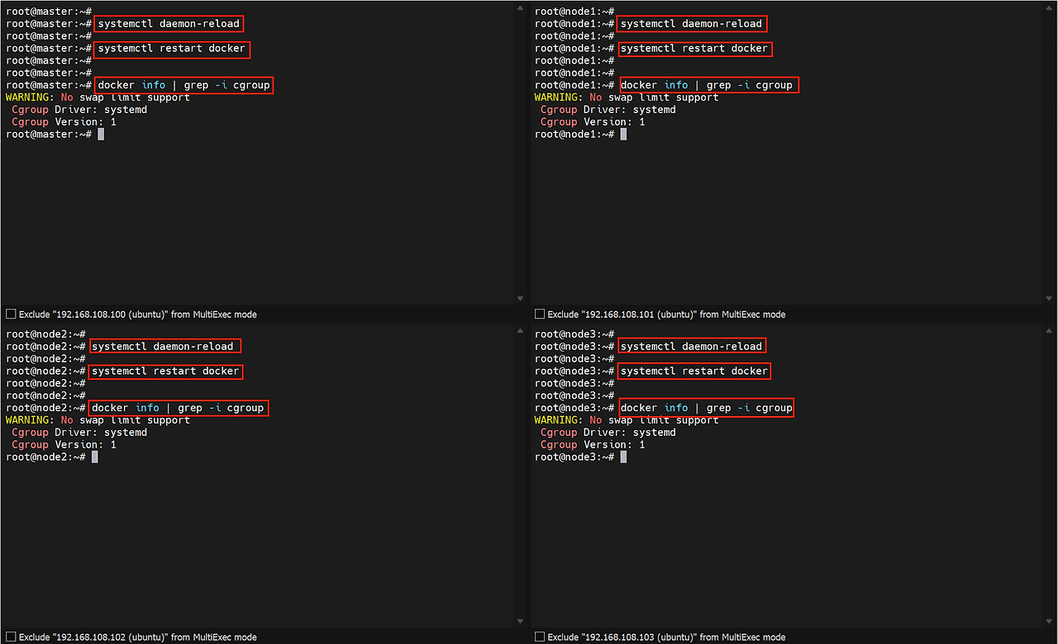
Task: Place cursor at node2 terminal's last prompt
Action: pos(95,457)
